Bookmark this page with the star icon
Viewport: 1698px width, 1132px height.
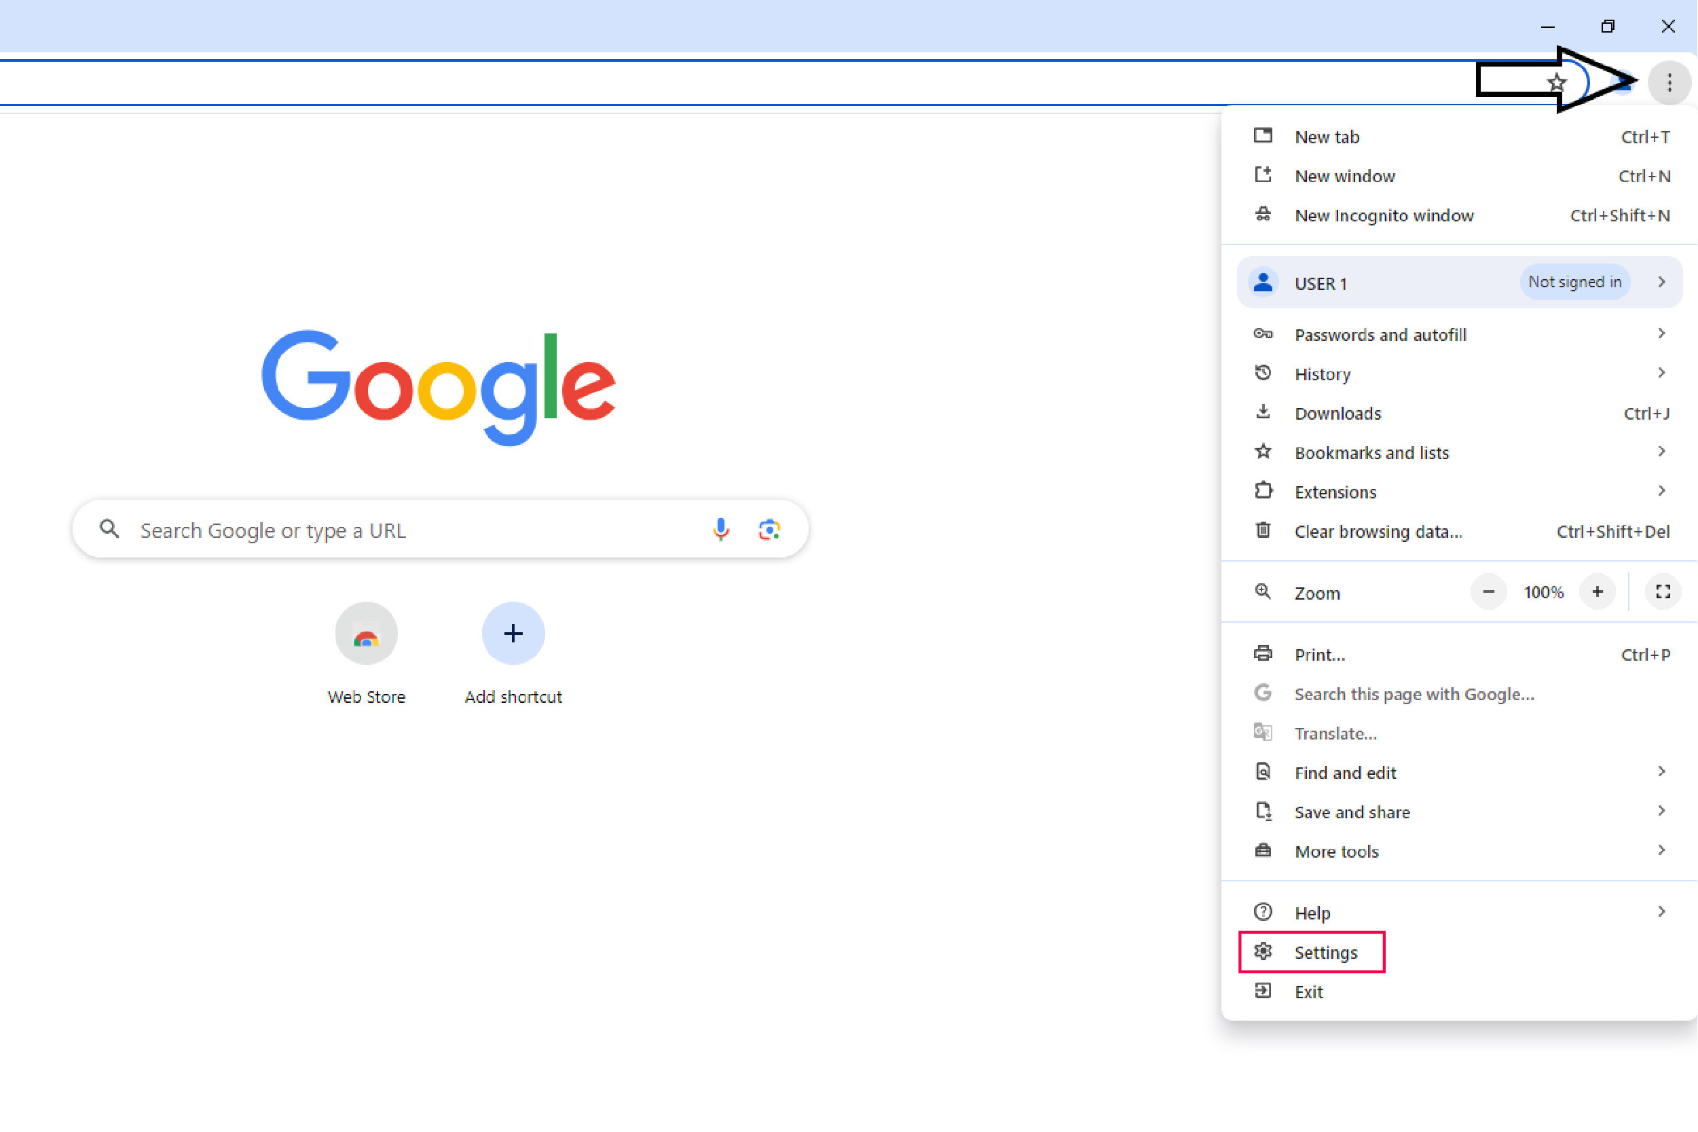coord(1557,82)
